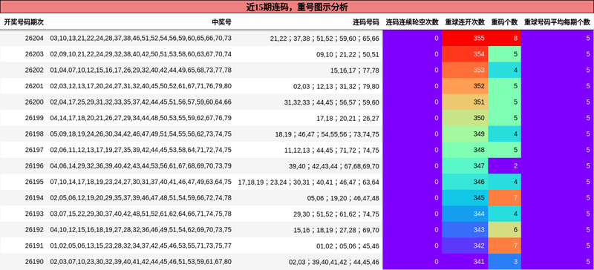Click consecutive numbers 39,40；42,43,44；67,68,69,70

333,166
